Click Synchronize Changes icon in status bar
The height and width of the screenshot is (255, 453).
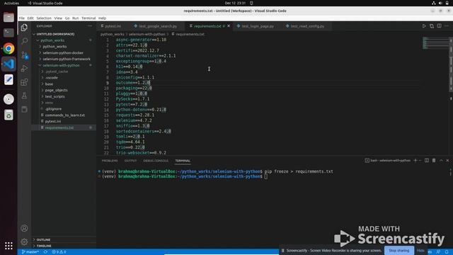[45, 252]
